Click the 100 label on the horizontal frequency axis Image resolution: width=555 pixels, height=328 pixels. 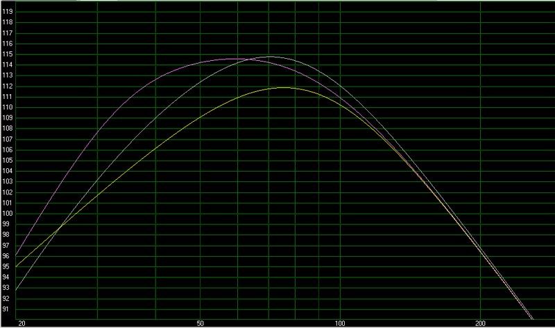tap(340, 323)
